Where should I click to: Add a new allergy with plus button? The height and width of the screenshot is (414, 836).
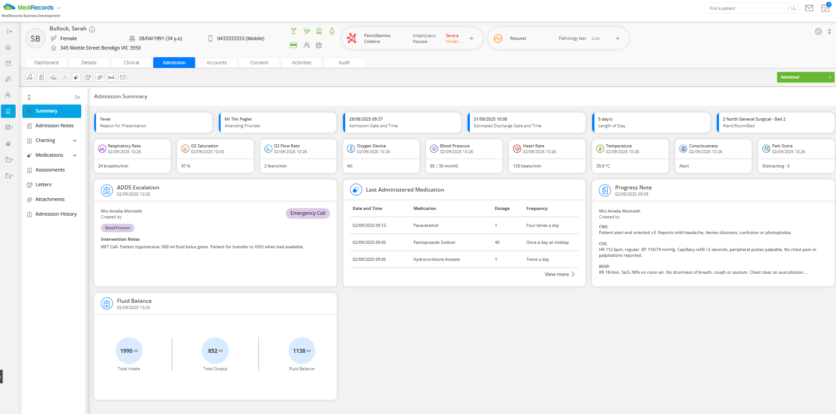tap(472, 38)
